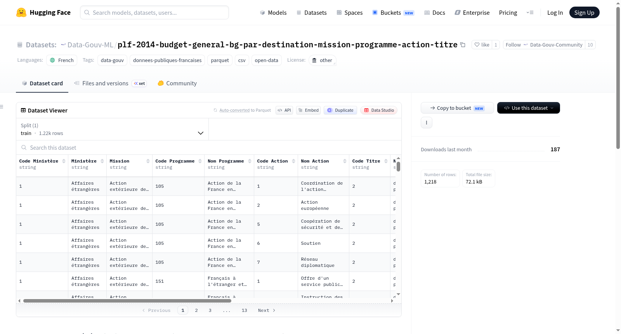Viewport: 621px width, 334px height.
Task: Open the Buckets page
Action: [393, 12]
